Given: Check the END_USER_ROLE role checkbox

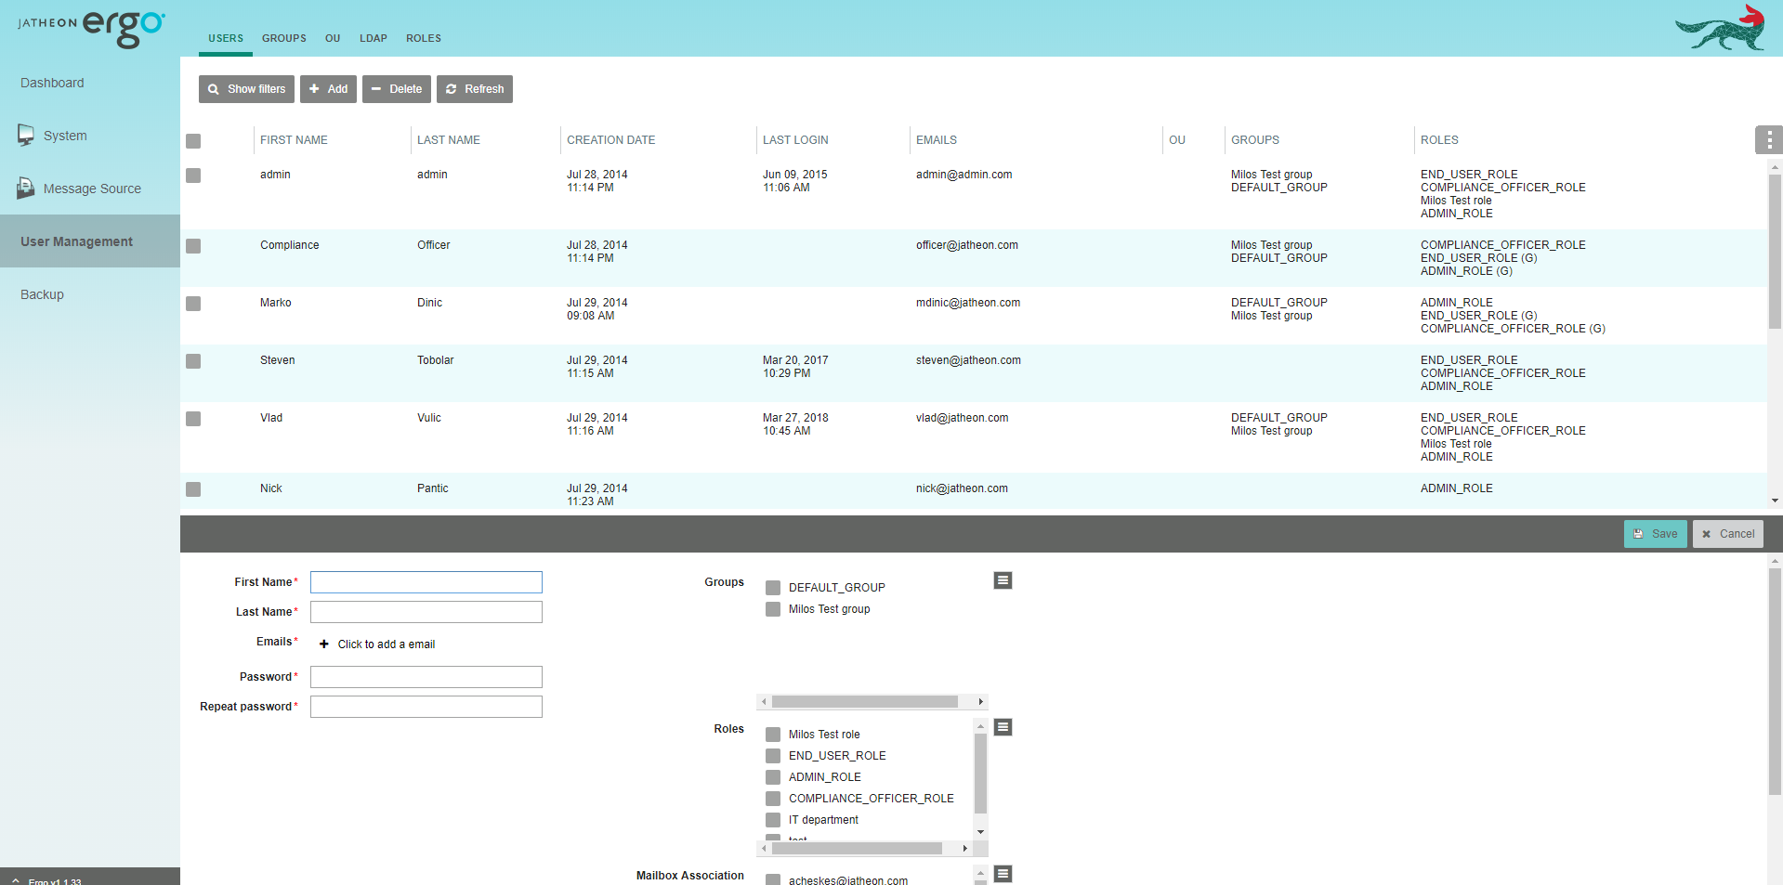Looking at the screenshot, I should click(x=773, y=756).
